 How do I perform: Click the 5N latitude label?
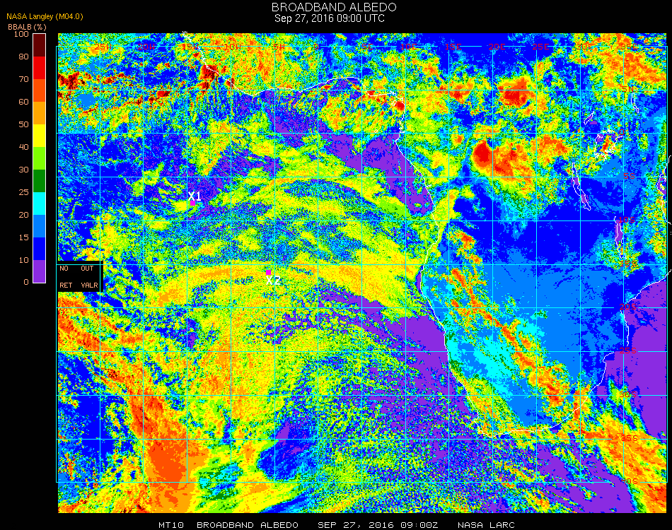[x=628, y=89]
